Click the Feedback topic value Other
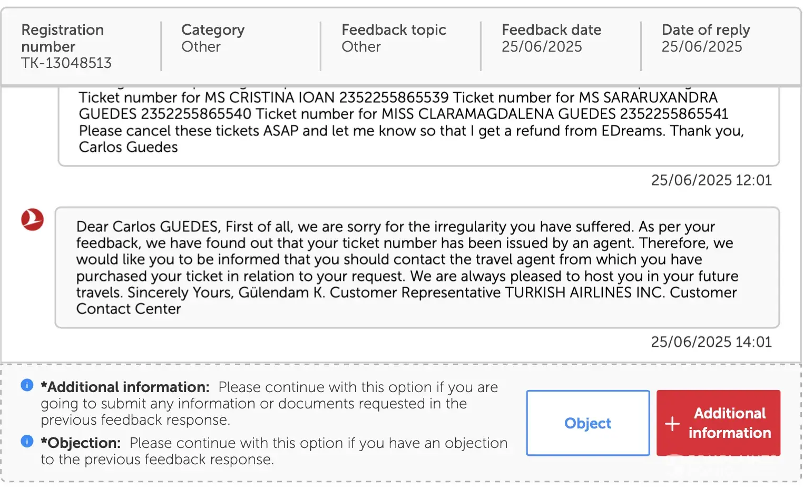Viewport: 803px width, 488px height. click(x=361, y=47)
